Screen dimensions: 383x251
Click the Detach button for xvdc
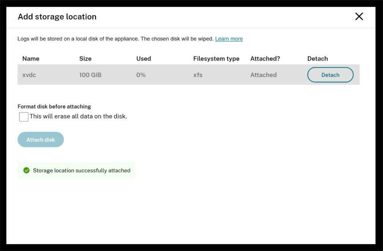330,75
